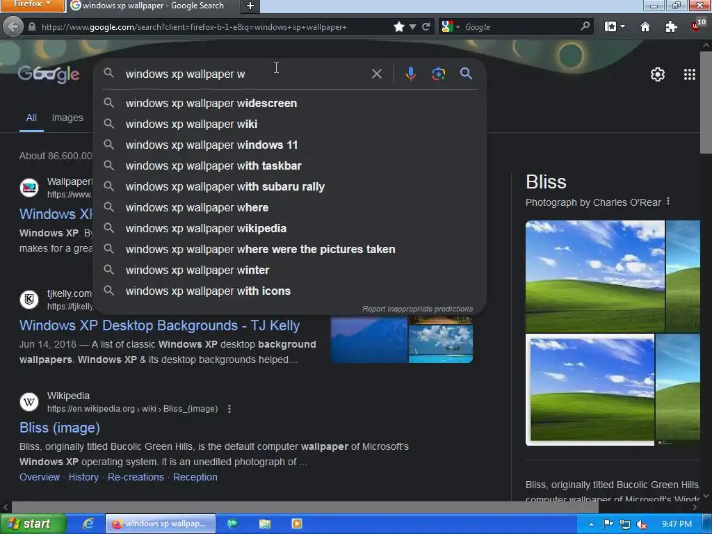Image resolution: width=712 pixels, height=534 pixels.
Task: Jump to the Overview section link
Action: [x=40, y=477]
